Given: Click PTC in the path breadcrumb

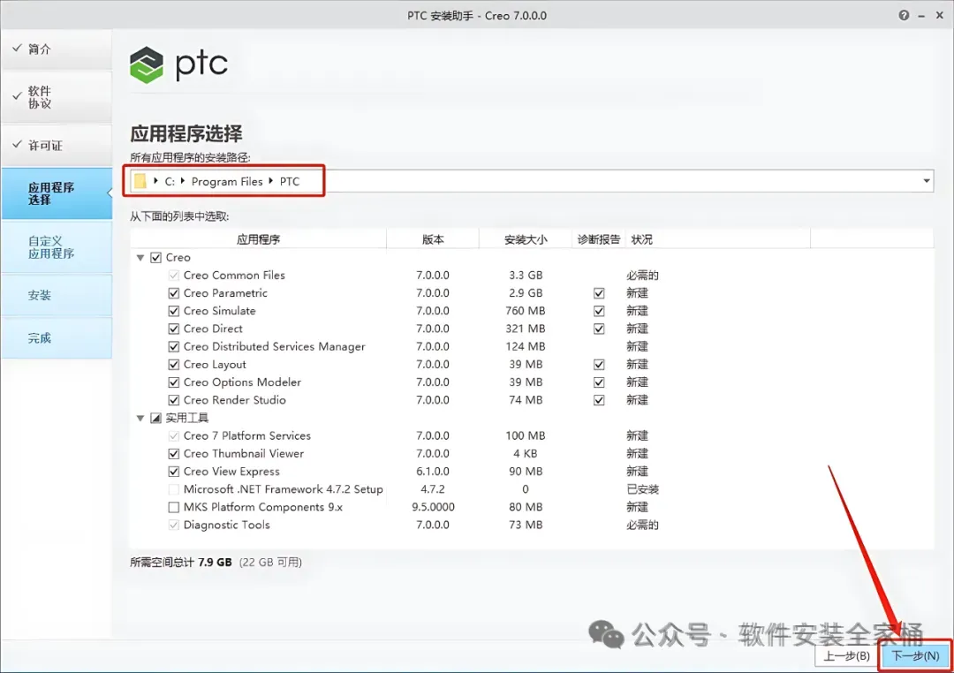Looking at the screenshot, I should [290, 181].
